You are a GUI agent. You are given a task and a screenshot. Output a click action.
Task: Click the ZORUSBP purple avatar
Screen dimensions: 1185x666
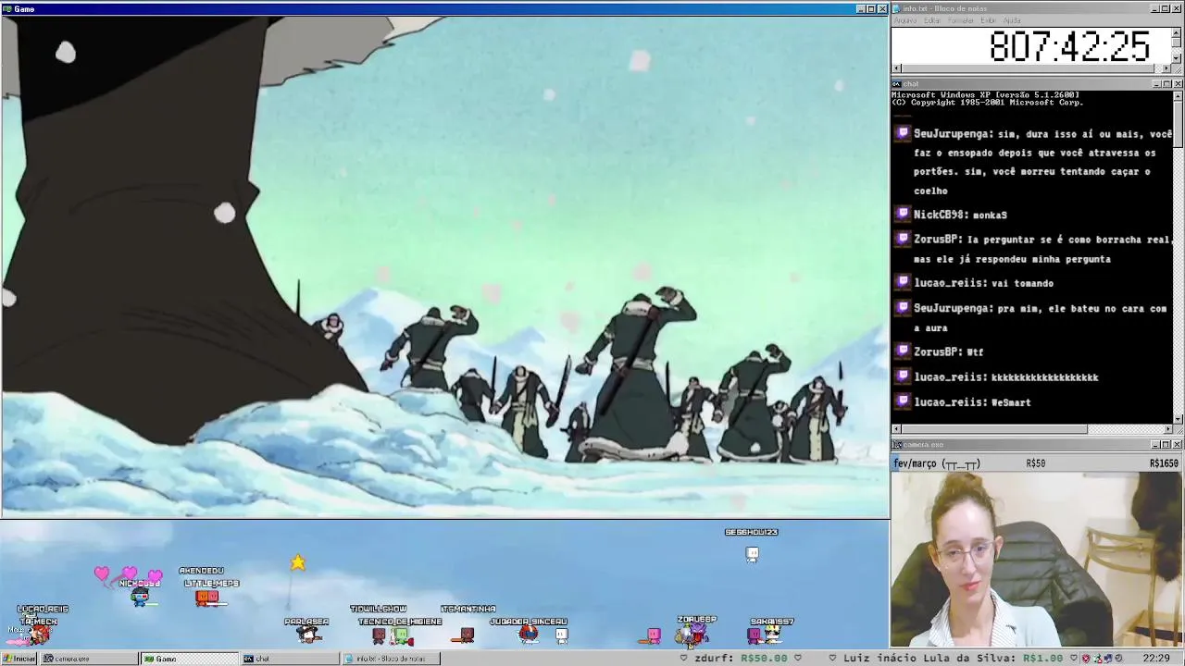(699, 633)
